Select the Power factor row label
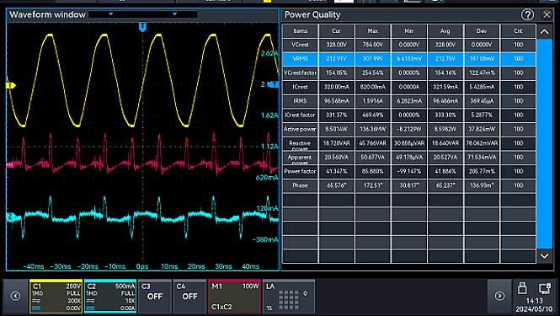The width and height of the screenshot is (560, 316). pos(300,171)
